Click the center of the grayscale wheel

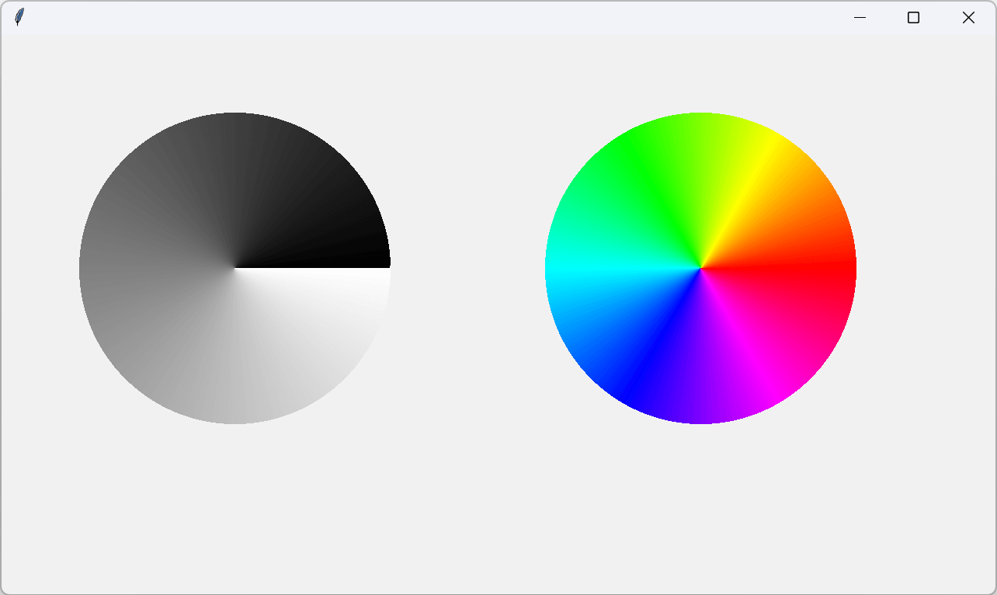(x=234, y=268)
